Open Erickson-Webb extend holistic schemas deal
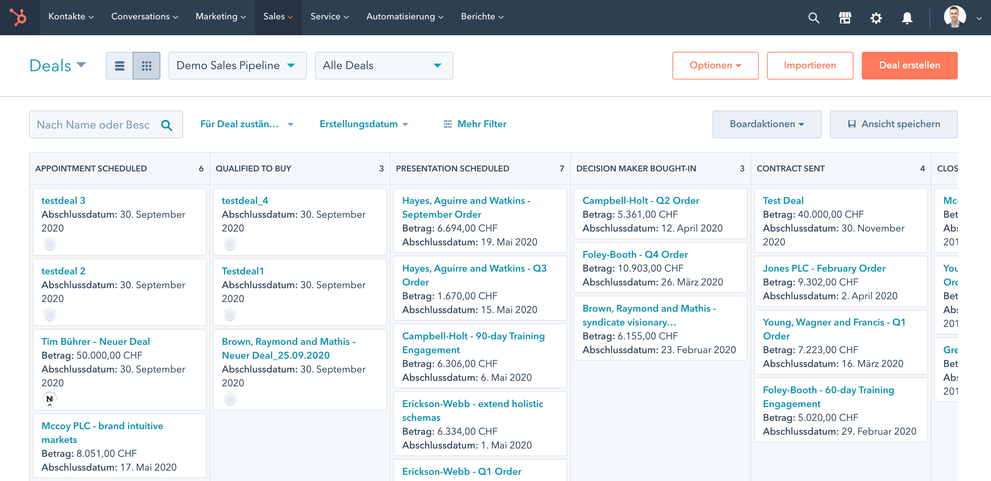Image resolution: width=991 pixels, height=481 pixels. pos(472,411)
